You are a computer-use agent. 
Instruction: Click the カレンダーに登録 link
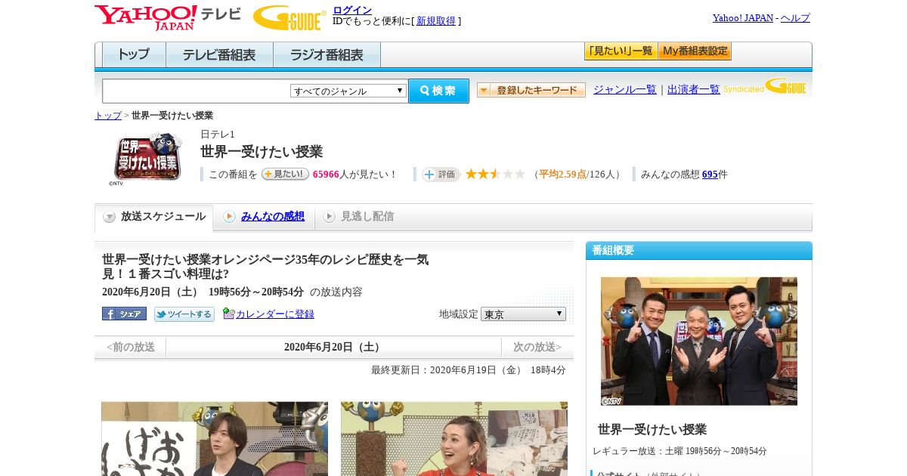point(275,314)
